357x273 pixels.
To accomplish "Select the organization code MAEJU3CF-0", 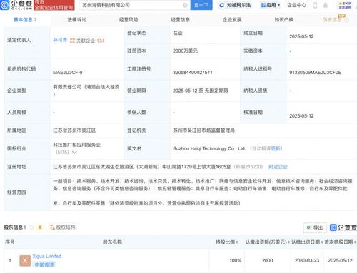I will [68, 73].
